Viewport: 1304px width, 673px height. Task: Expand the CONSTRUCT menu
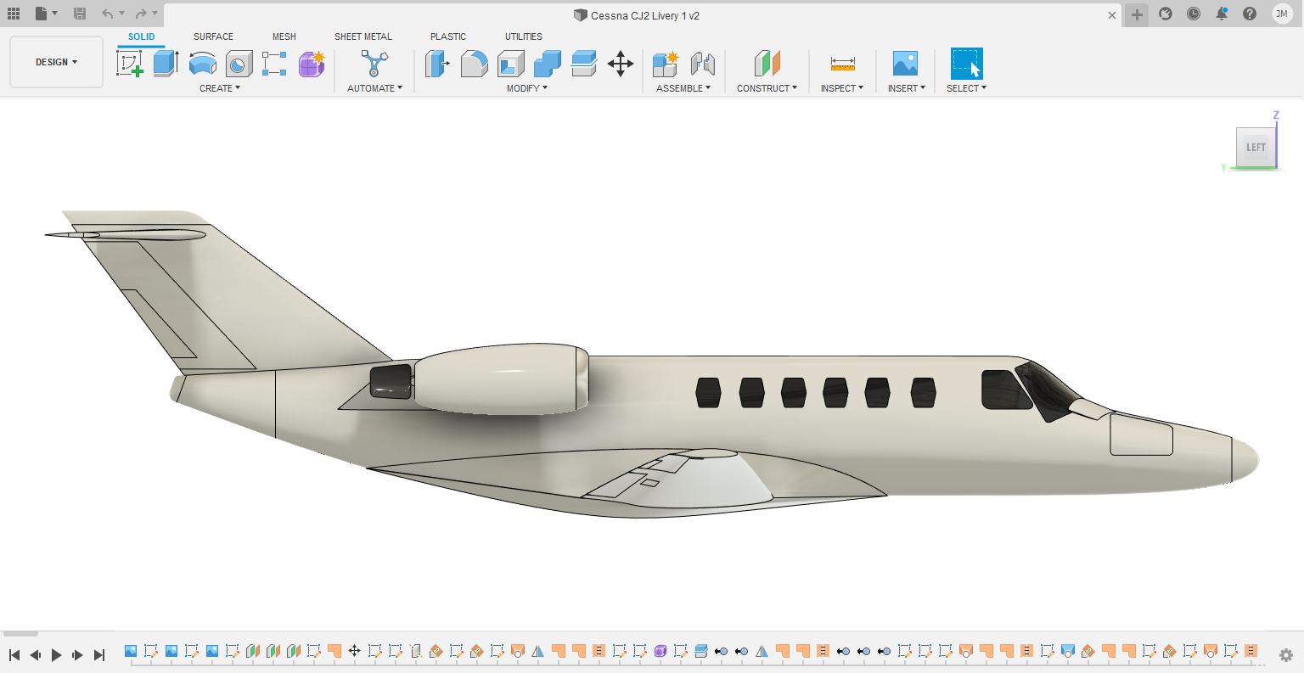(x=767, y=88)
